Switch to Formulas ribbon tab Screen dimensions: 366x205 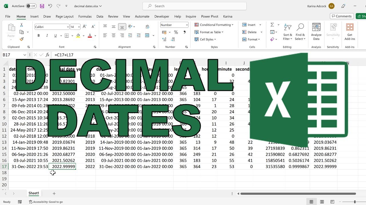coord(85,17)
